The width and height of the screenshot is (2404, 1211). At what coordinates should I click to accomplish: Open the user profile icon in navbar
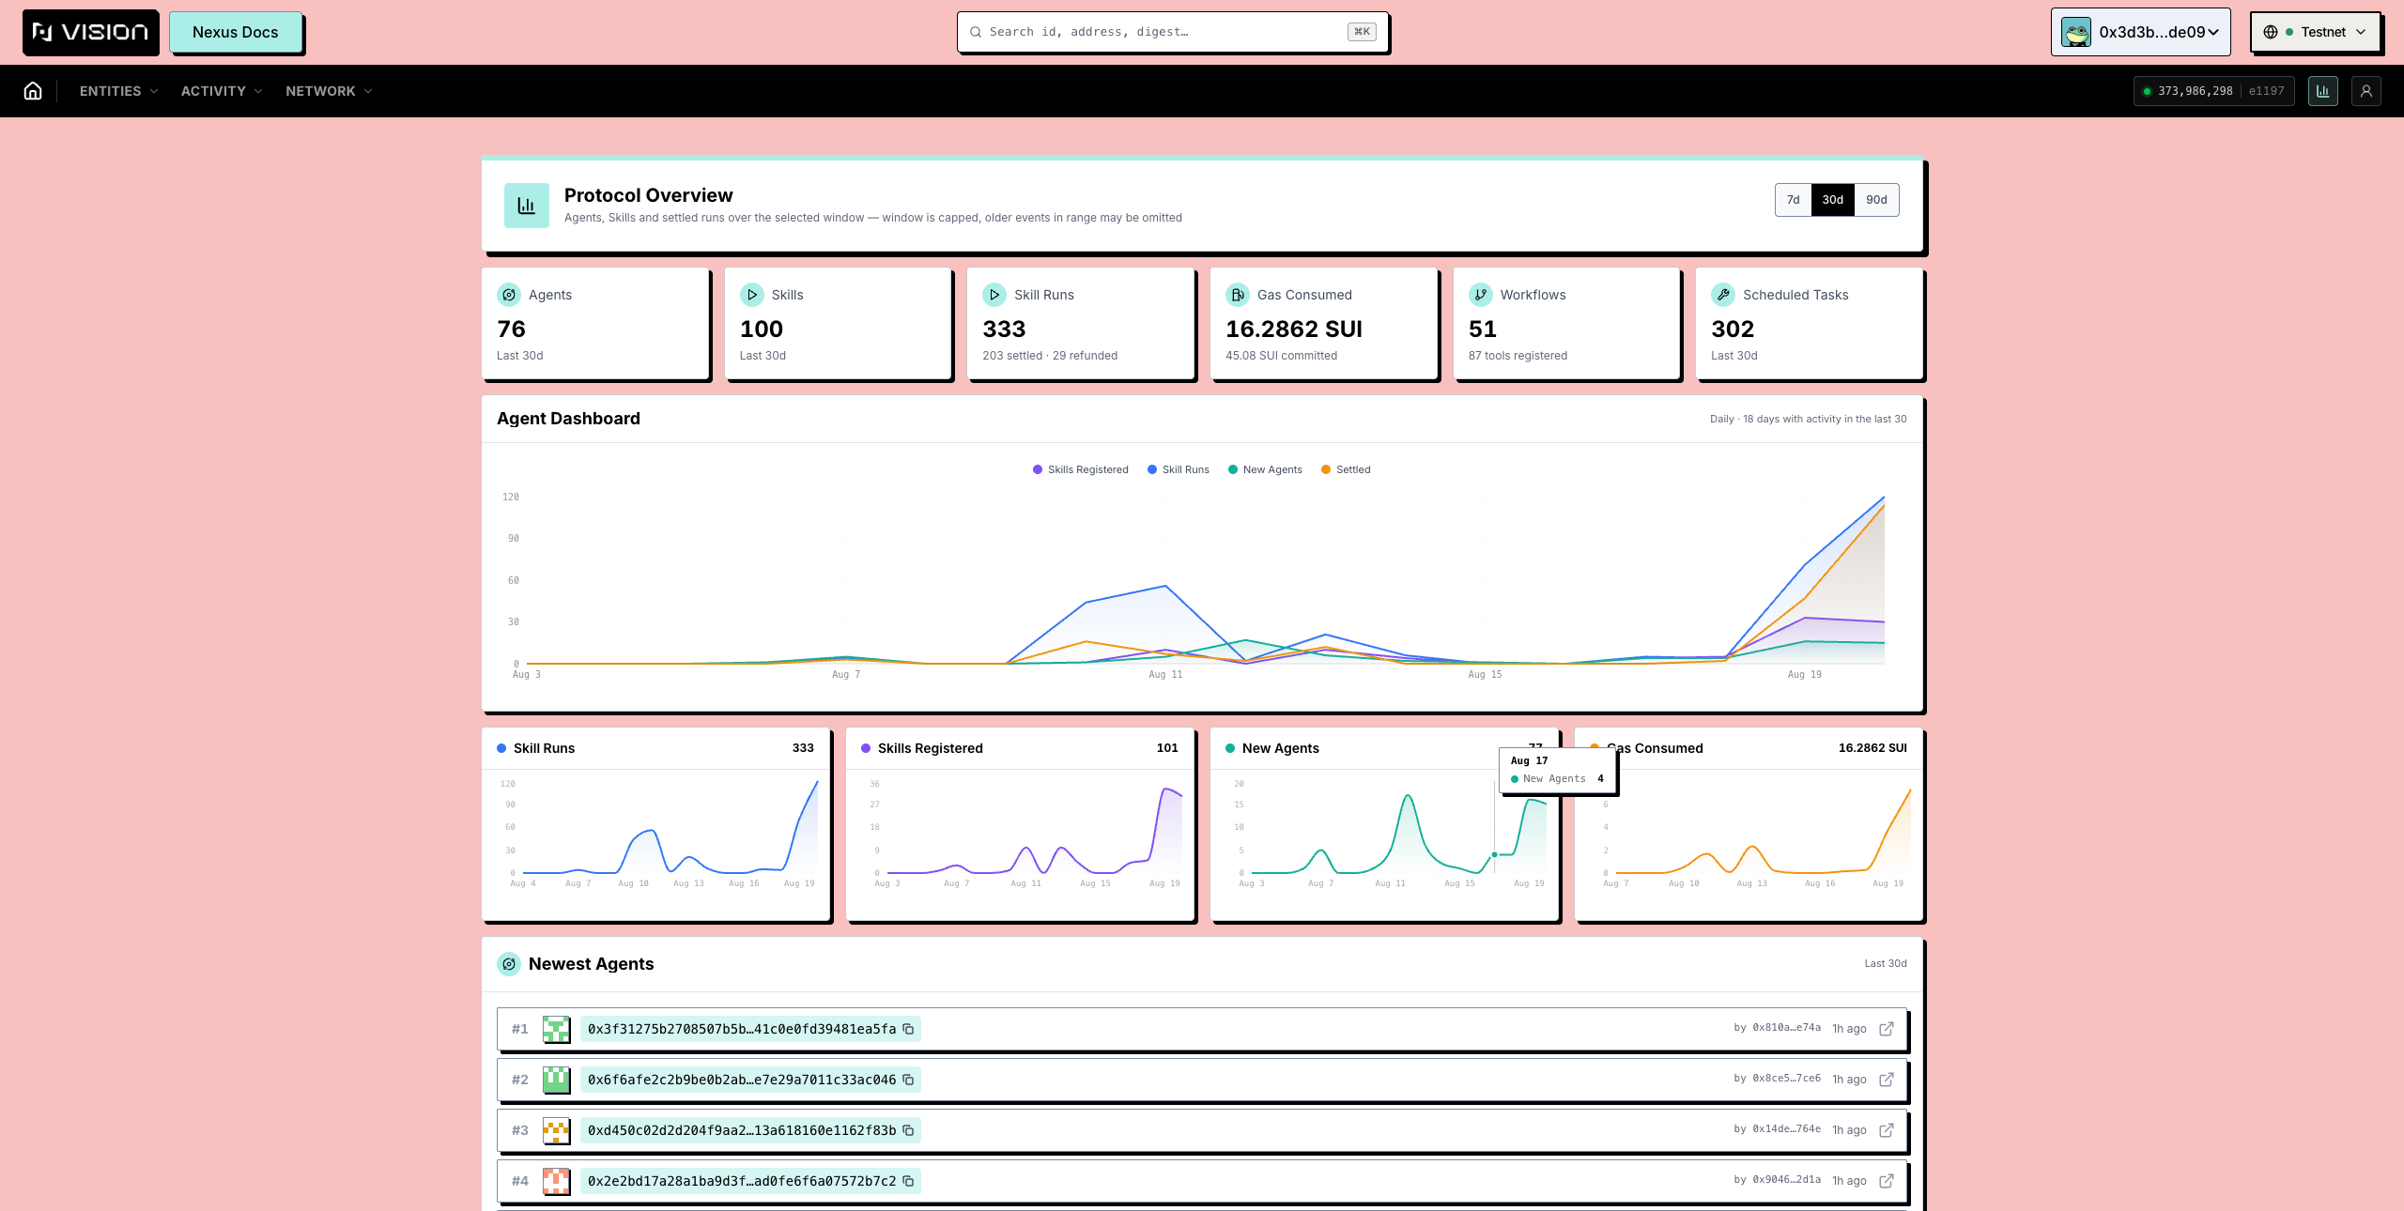tap(2365, 91)
